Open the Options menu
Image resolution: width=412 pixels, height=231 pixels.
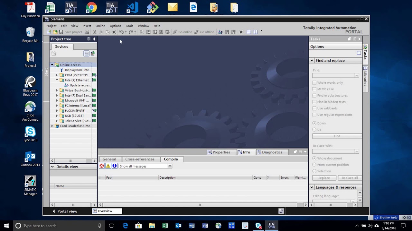click(x=115, y=26)
